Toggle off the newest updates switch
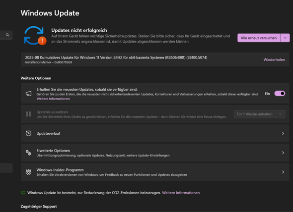This screenshot has height=212, width=293. (280, 94)
